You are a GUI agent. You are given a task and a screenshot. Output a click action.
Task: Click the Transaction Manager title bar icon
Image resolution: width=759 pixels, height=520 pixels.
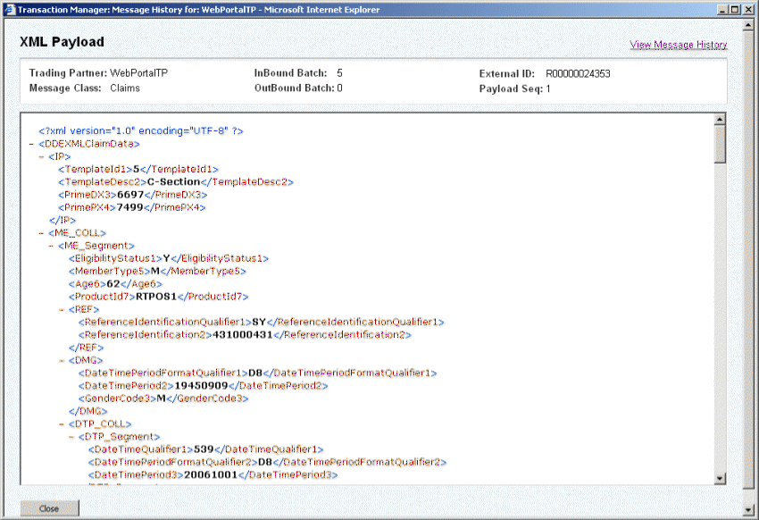click(8, 9)
